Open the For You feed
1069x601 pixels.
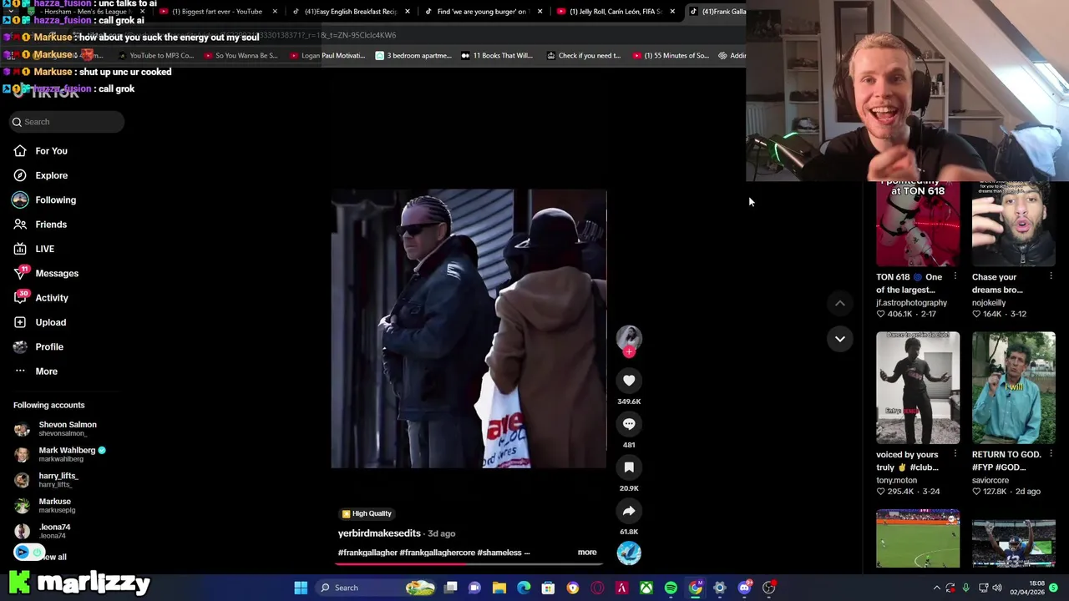pyautogui.click(x=40, y=151)
